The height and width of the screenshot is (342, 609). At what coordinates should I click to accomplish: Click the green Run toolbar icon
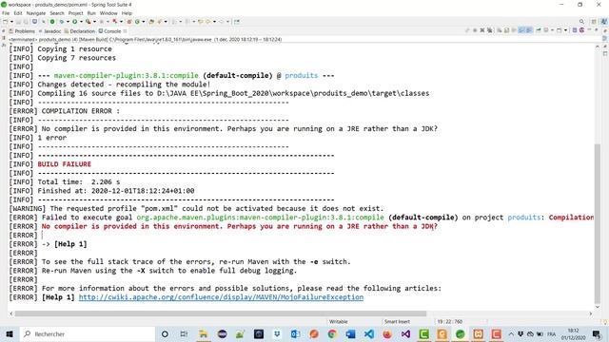[x=74, y=22]
